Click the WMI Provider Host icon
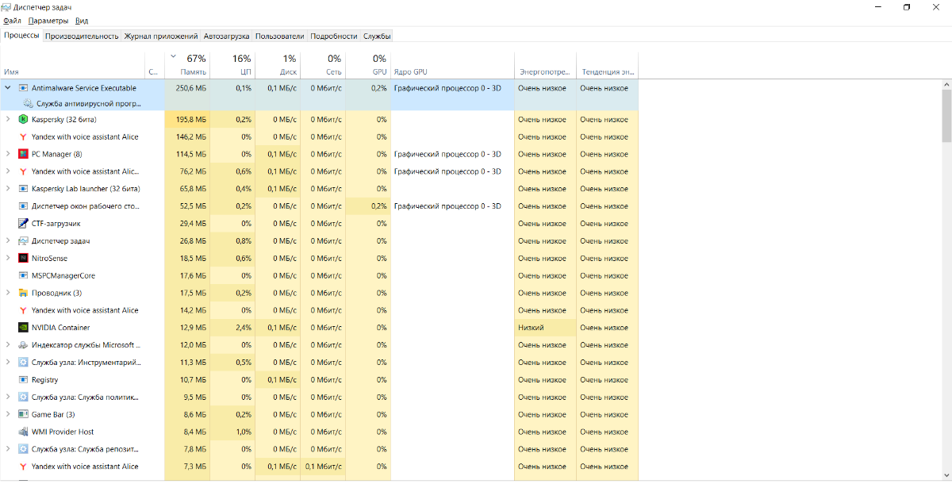This screenshot has width=952, height=484. (x=23, y=432)
